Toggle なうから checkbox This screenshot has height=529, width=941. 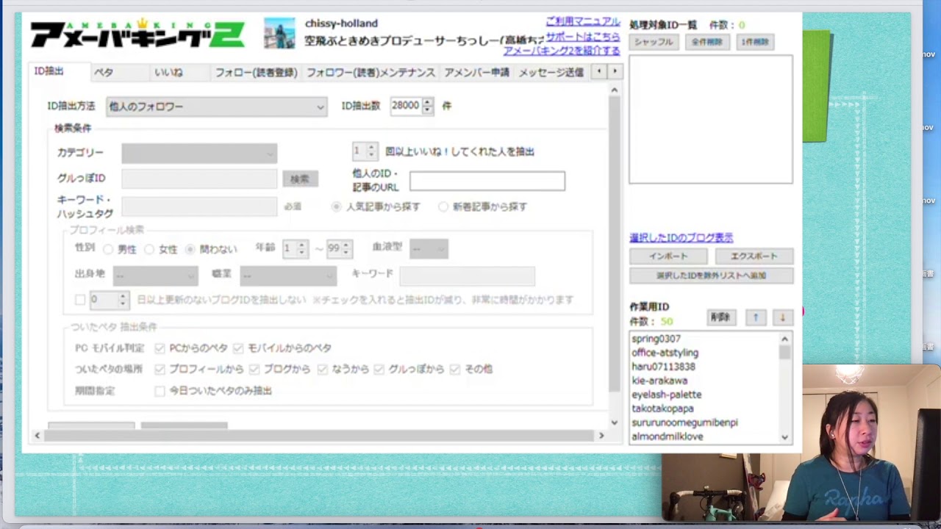click(x=322, y=370)
